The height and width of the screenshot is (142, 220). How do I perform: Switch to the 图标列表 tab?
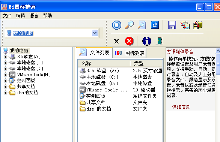click(x=130, y=53)
